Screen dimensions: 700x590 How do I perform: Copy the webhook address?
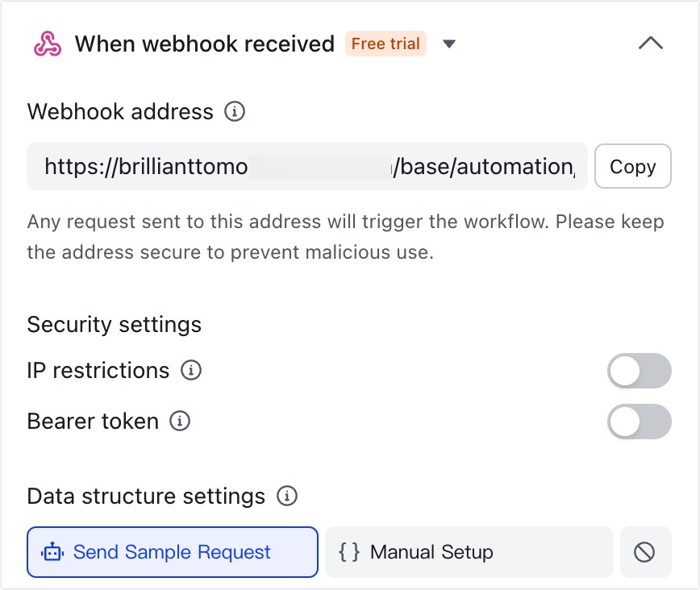pyautogui.click(x=632, y=166)
